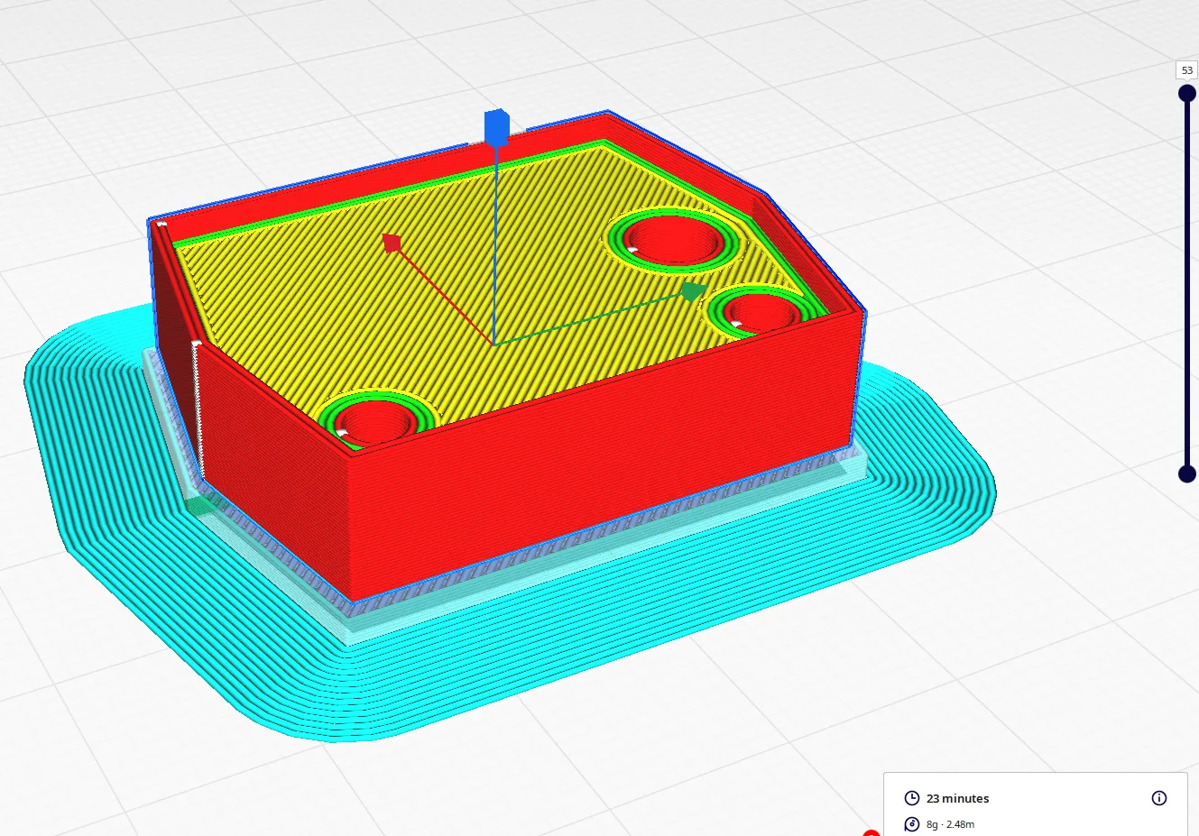Viewport: 1199px width, 836px height.
Task: Click the lower handle of the layer slider
Action: [x=1187, y=474]
